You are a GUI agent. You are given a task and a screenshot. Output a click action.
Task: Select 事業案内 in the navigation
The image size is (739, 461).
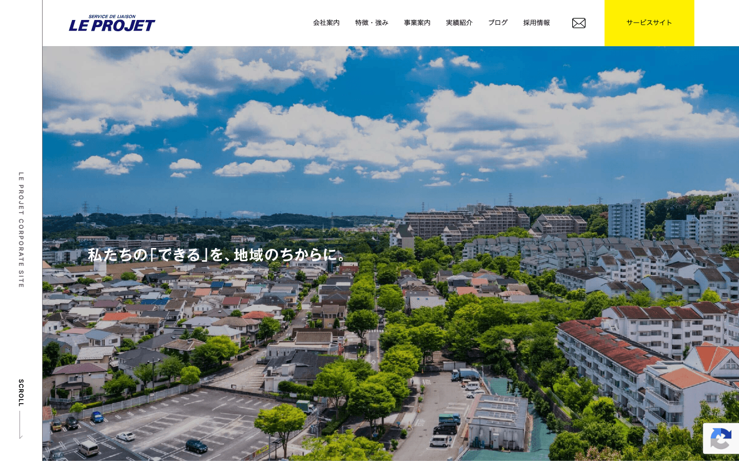point(417,23)
